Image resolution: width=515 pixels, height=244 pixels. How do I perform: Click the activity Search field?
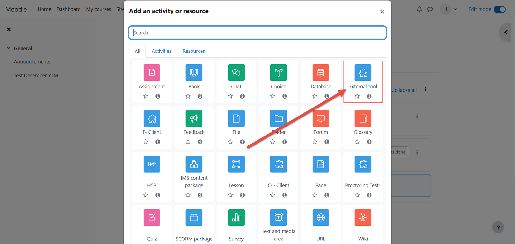257,33
